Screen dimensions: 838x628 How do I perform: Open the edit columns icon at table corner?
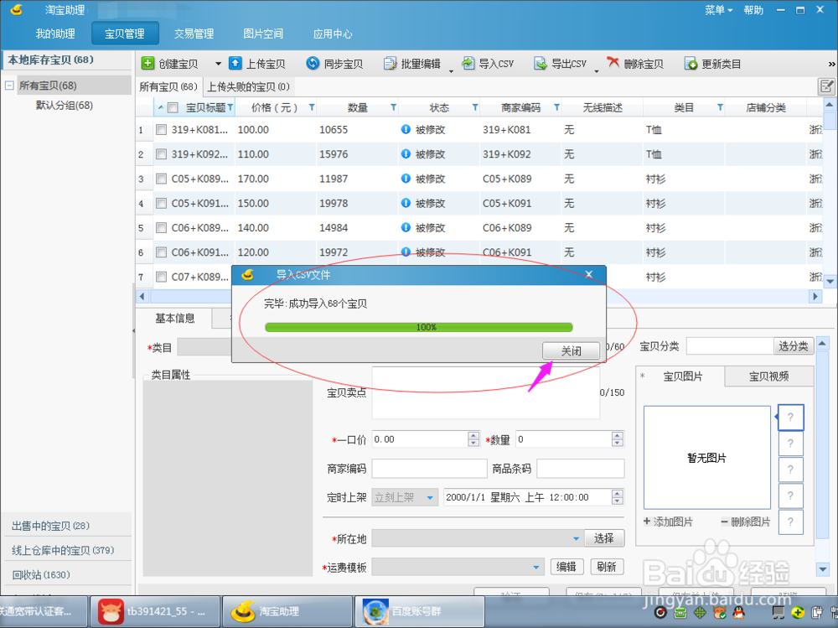(x=826, y=86)
